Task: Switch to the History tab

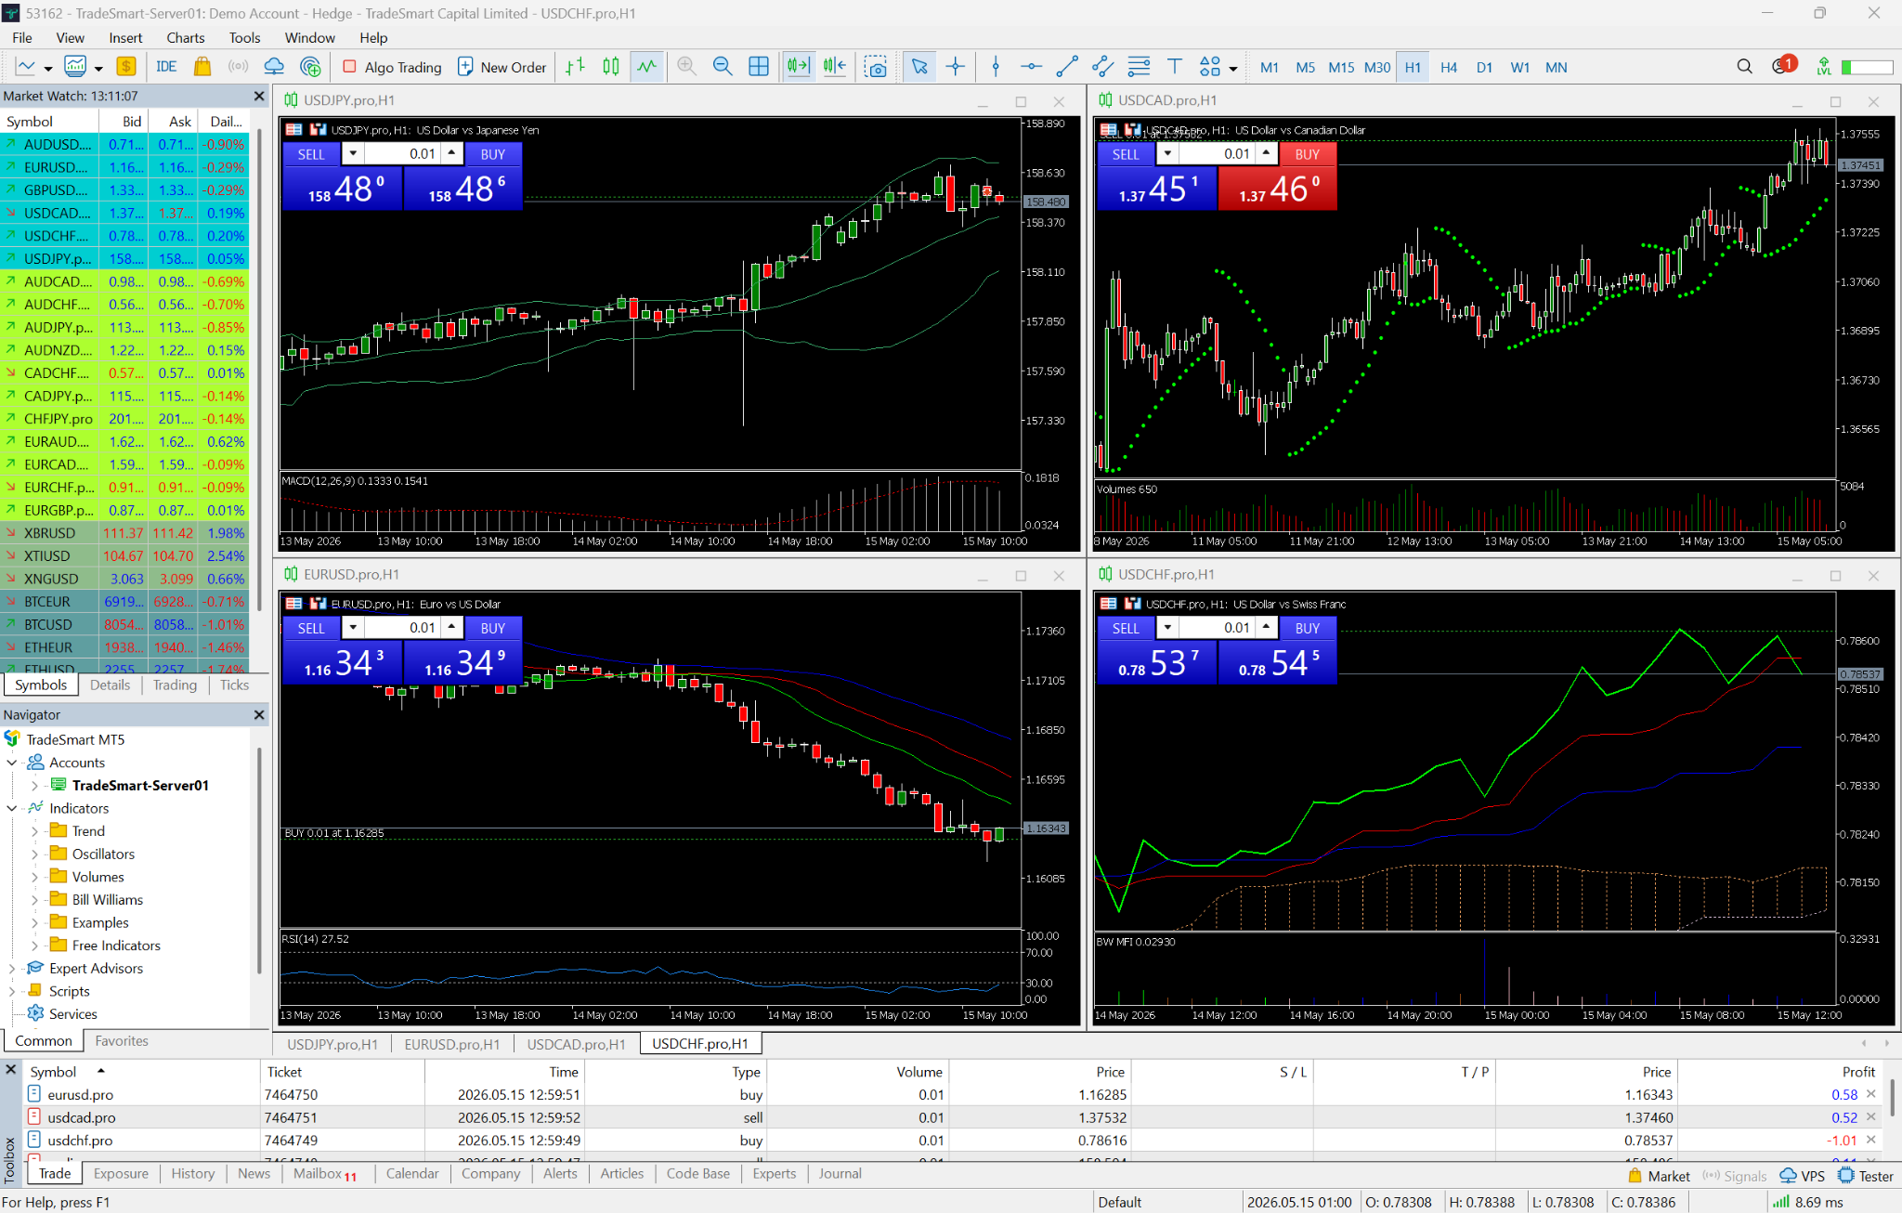Action: tap(192, 1174)
